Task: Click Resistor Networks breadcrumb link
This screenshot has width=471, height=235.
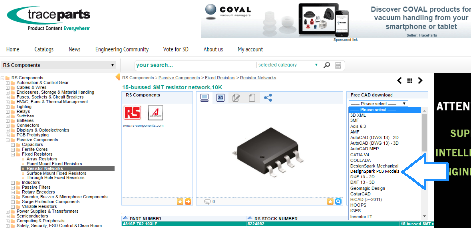Action: tap(258, 78)
